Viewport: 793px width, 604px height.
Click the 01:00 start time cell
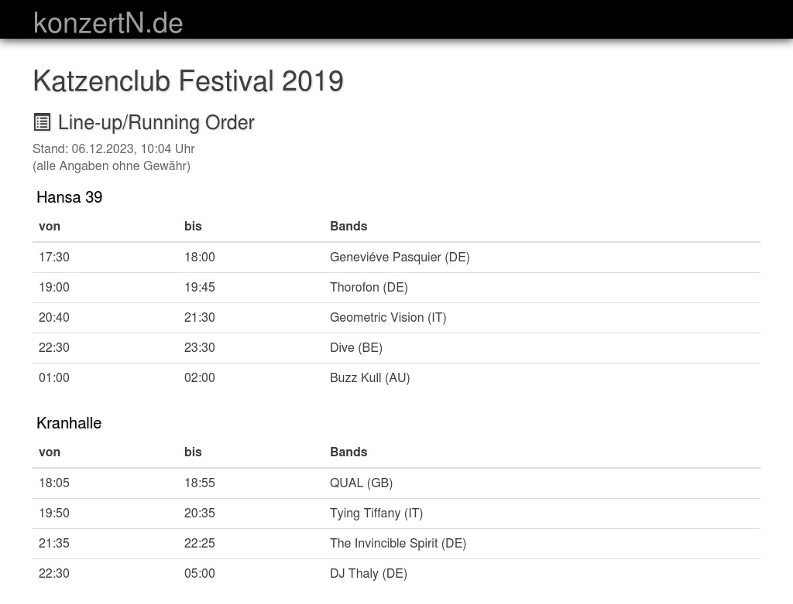[54, 377]
